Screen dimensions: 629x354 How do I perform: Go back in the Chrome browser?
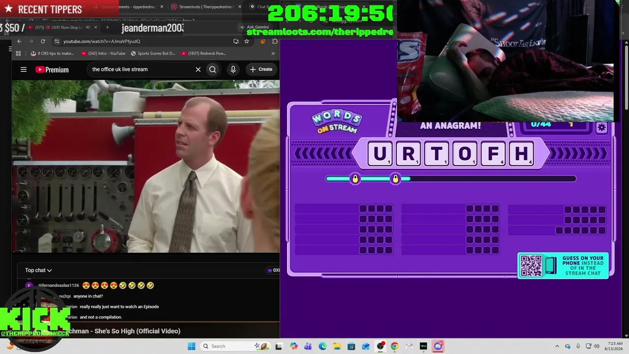pos(19,41)
